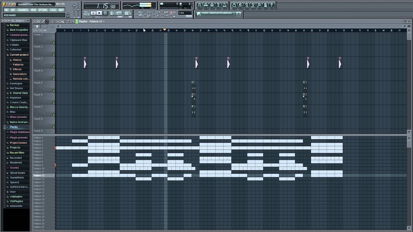Image resolution: width=413 pixels, height=232 pixels.
Task: Open the step sequencer window
Action: [206, 5]
